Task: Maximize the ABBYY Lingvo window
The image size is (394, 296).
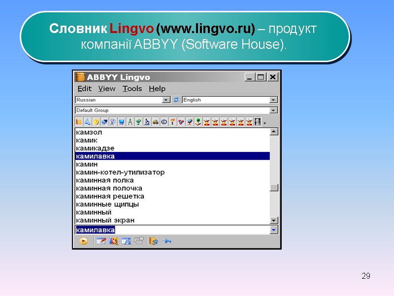Action: point(261,77)
